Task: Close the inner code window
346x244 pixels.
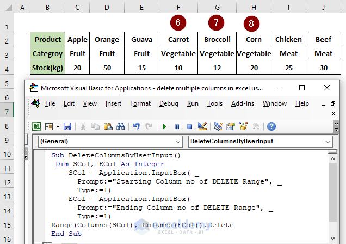Action: pyautogui.click(x=333, y=113)
